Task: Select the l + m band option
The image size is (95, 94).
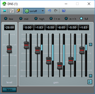Action: [x=51, y=19]
